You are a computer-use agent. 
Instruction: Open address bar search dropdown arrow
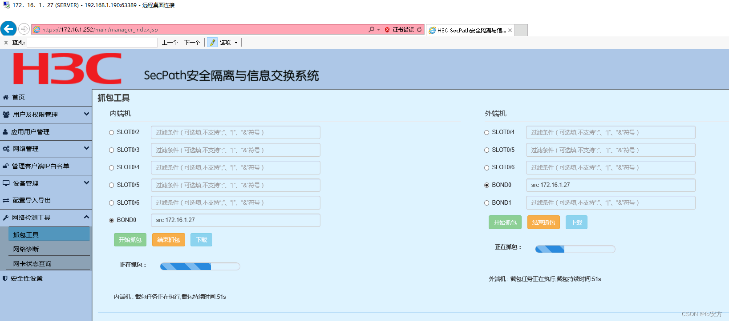pyautogui.click(x=378, y=30)
